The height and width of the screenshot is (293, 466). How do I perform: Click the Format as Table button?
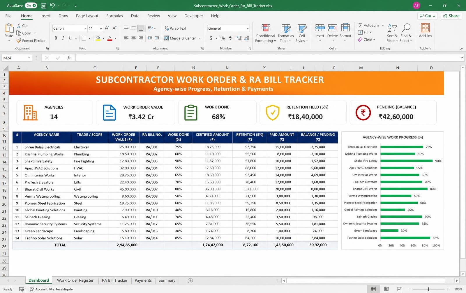pyautogui.click(x=286, y=33)
